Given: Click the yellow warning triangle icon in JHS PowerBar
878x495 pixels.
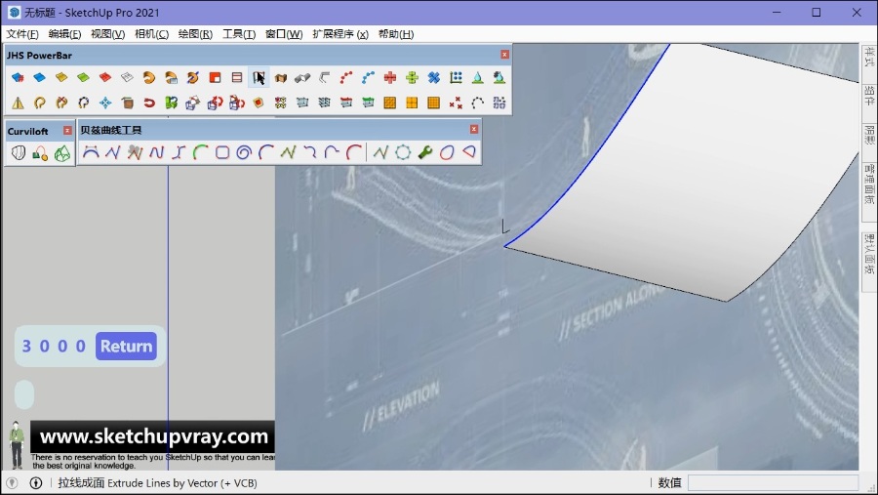Looking at the screenshot, I should [18, 103].
